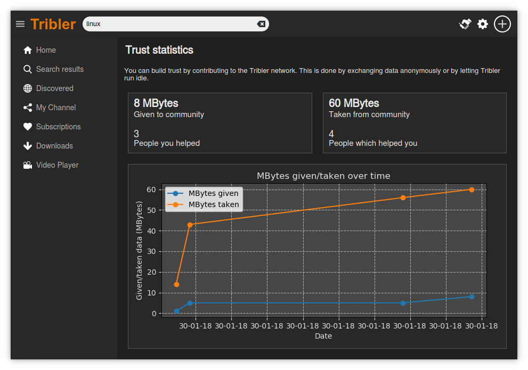
Task: Click the y-axis tick label 50
Action: [151, 211]
